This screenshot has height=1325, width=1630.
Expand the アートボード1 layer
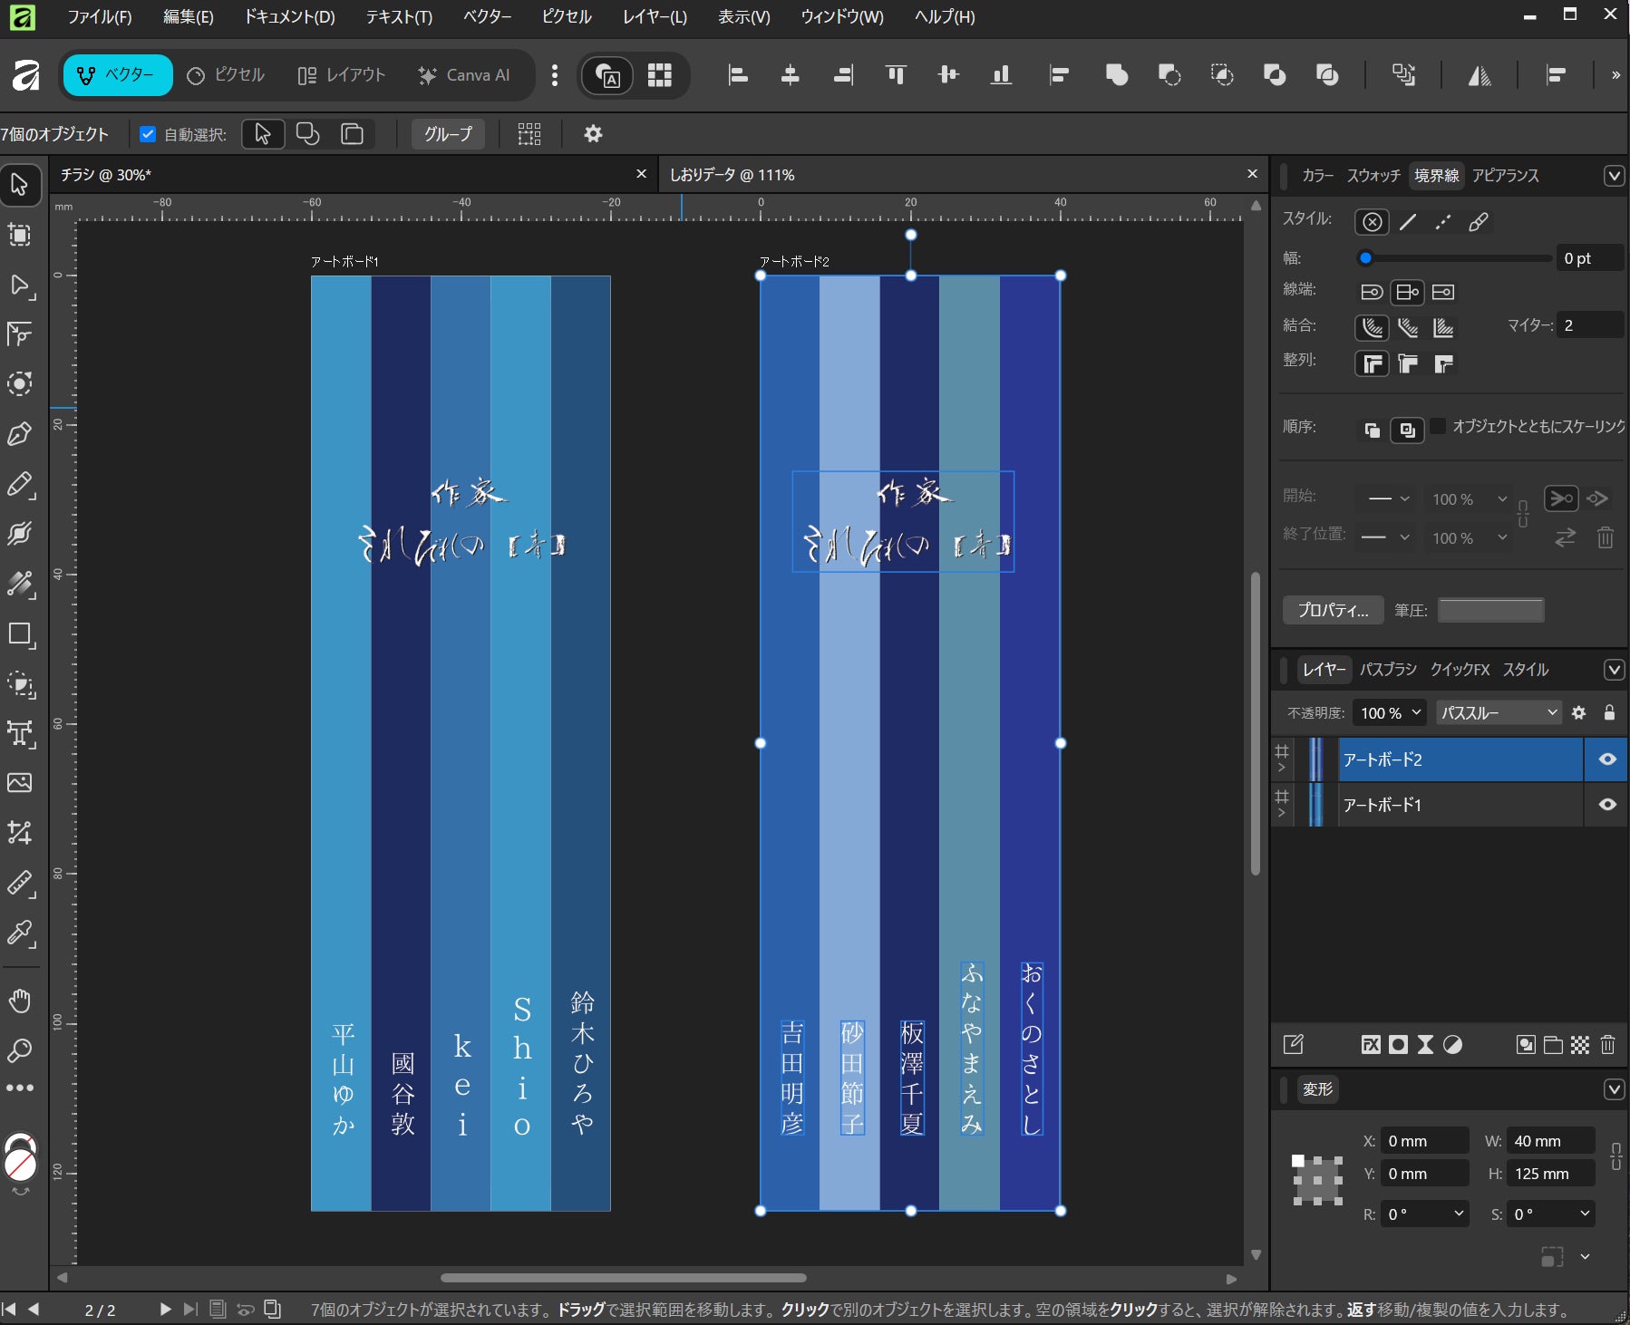(x=1281, y=813)
